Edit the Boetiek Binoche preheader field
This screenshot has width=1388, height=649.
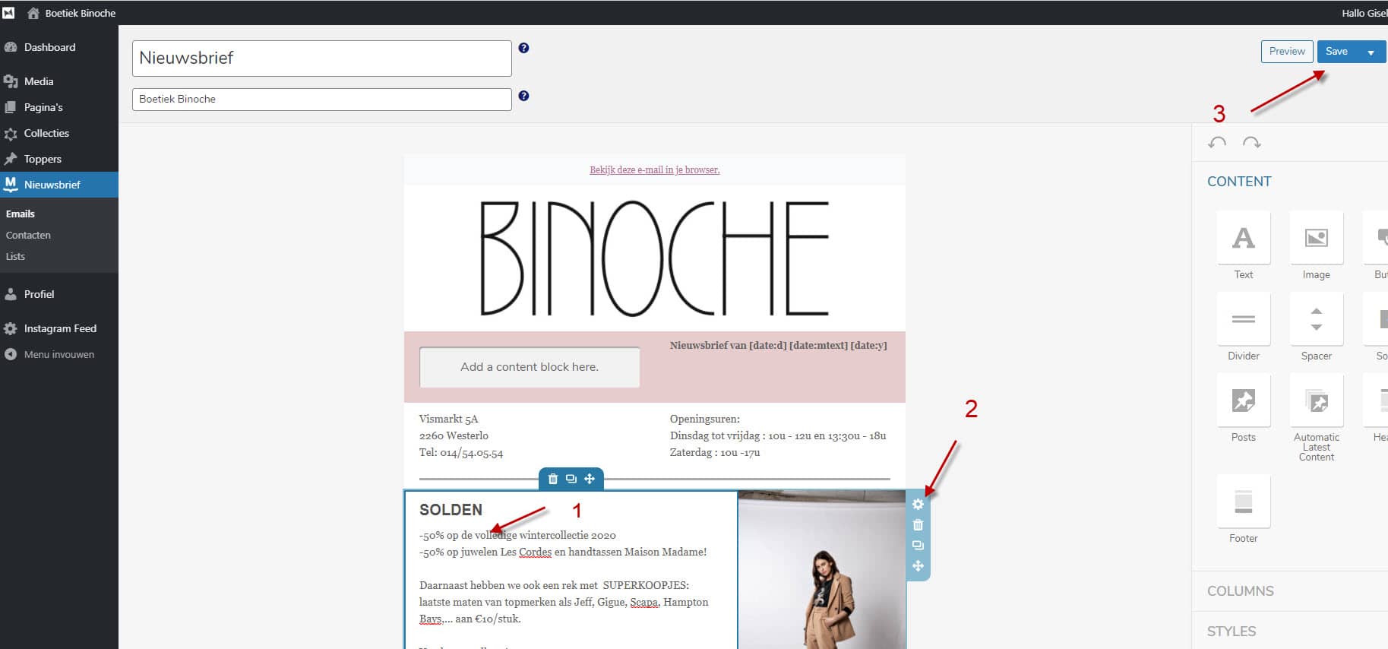pos(322,100)
